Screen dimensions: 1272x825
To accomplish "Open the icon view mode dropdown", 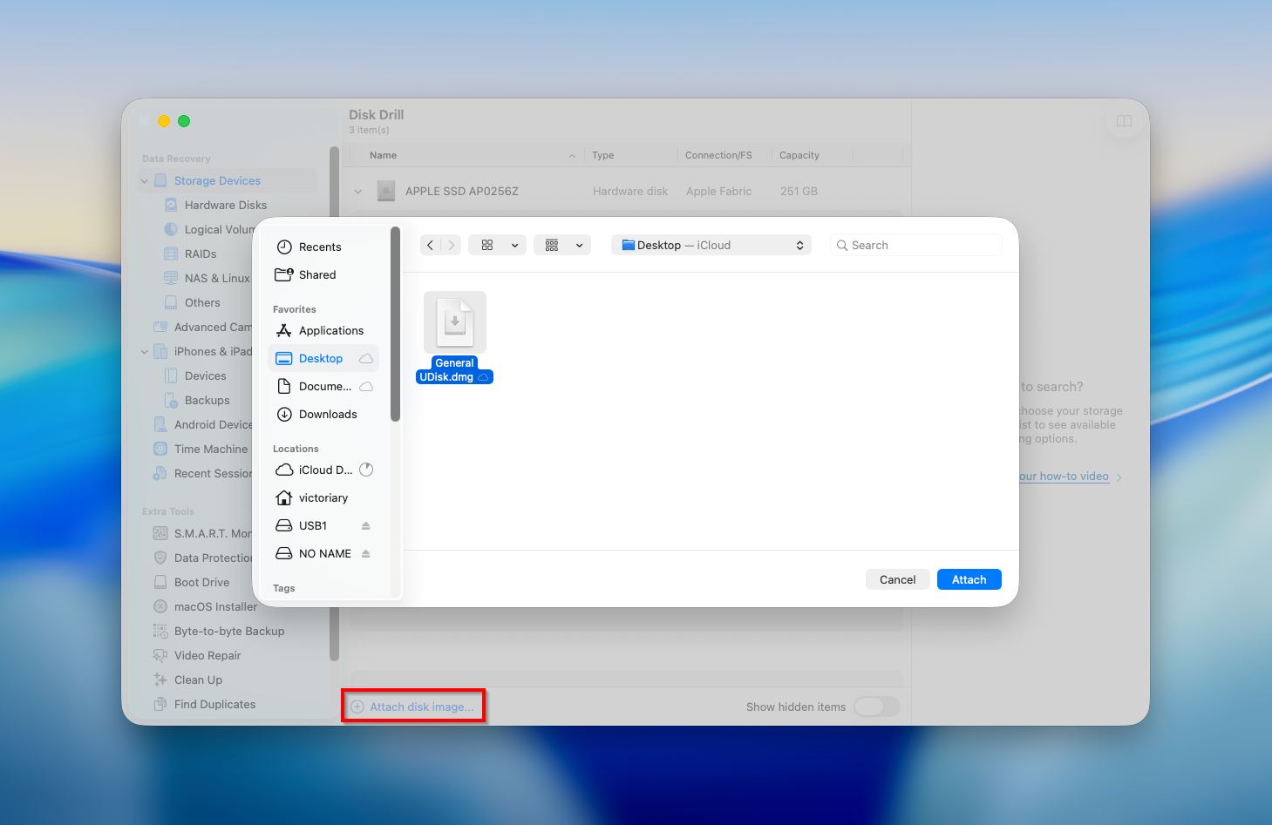I will [497, 245].
